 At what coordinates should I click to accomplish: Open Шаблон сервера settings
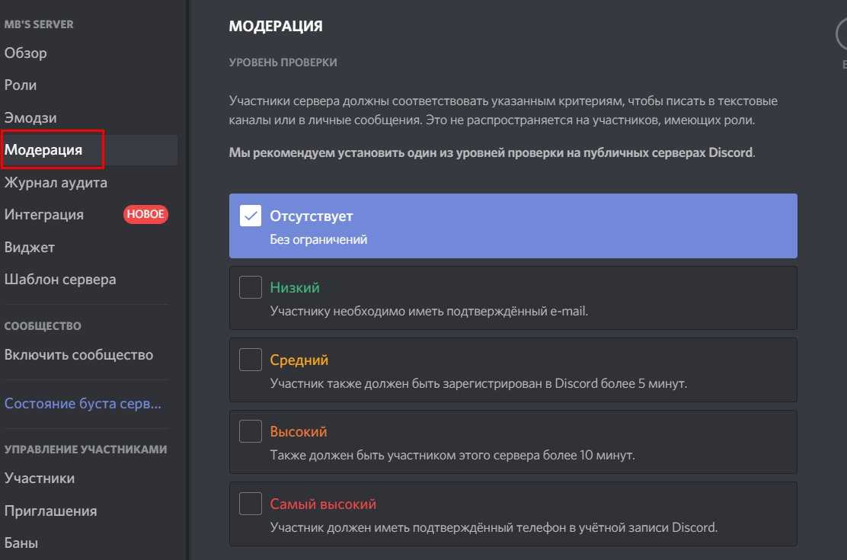[60, 280]
